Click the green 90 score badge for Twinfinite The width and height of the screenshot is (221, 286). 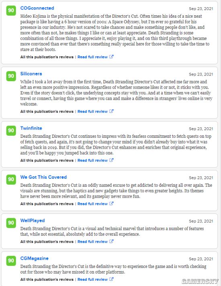[11, 131]
